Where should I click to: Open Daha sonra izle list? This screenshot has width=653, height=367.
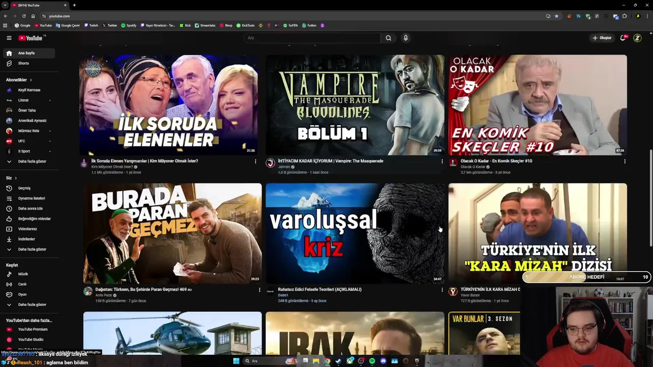pyautogui.click(x=29, y=208)
